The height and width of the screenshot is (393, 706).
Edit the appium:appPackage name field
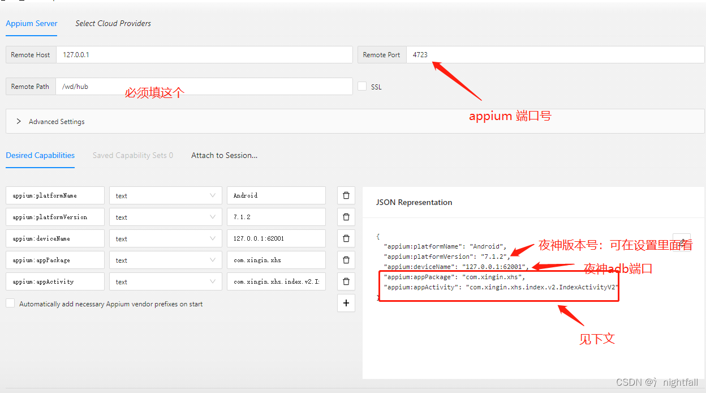tap(55, 260)
